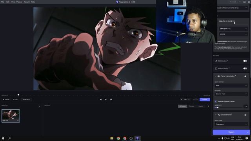Viewport: 251px width, 141px height.
Task: Click the Crop button
Action: 15,99
